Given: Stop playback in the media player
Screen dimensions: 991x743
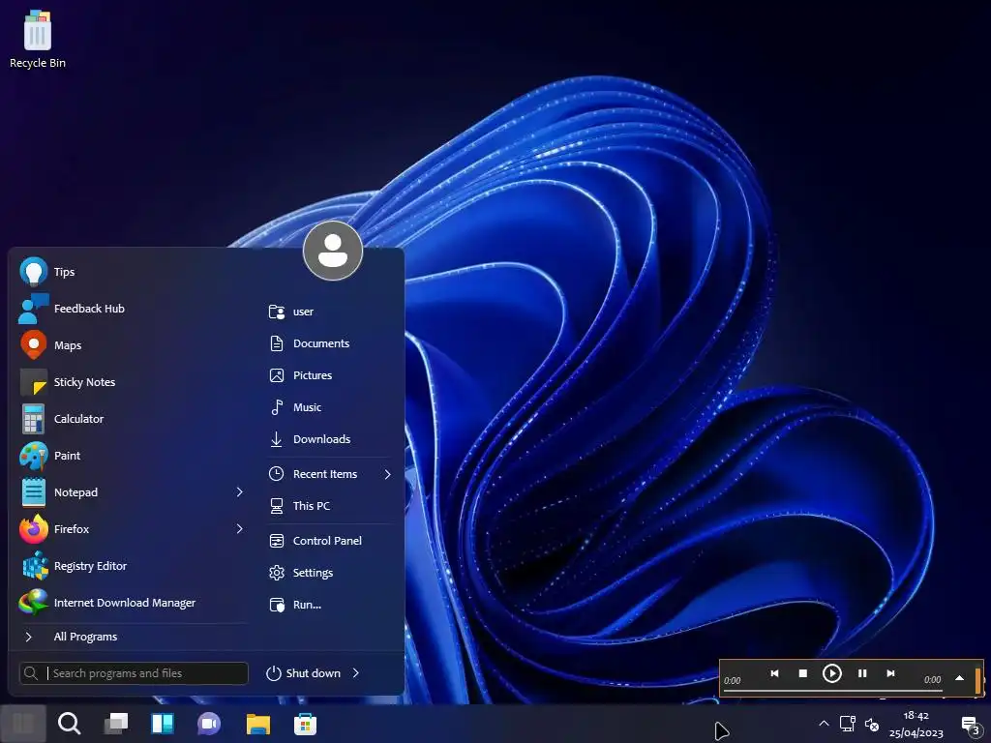Looking at the screenshot, I should point(802,673).
